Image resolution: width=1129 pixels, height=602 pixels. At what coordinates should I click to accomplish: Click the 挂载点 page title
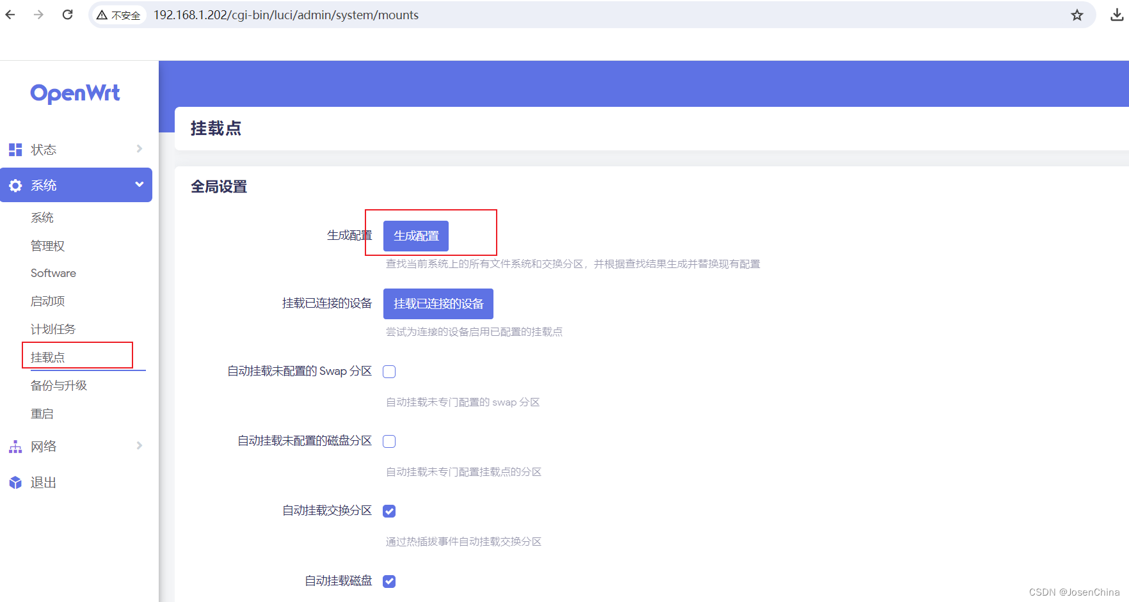coord(216,129)
